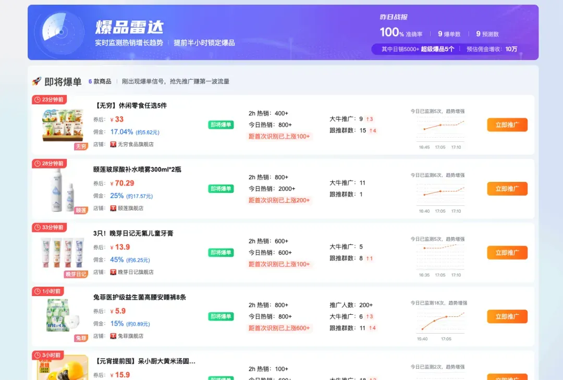
Task: Open the 呆小厨 汤圆 product thumbnail
Action: [x=63, y=367]
